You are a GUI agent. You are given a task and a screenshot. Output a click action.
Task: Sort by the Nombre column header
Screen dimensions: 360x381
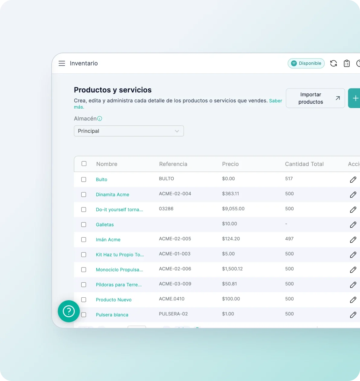(x=107, y=164)
